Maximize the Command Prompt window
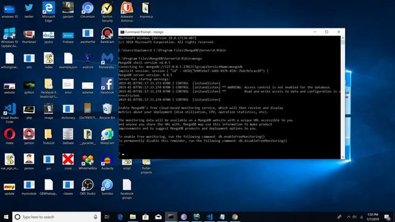 tap(326, 32)
